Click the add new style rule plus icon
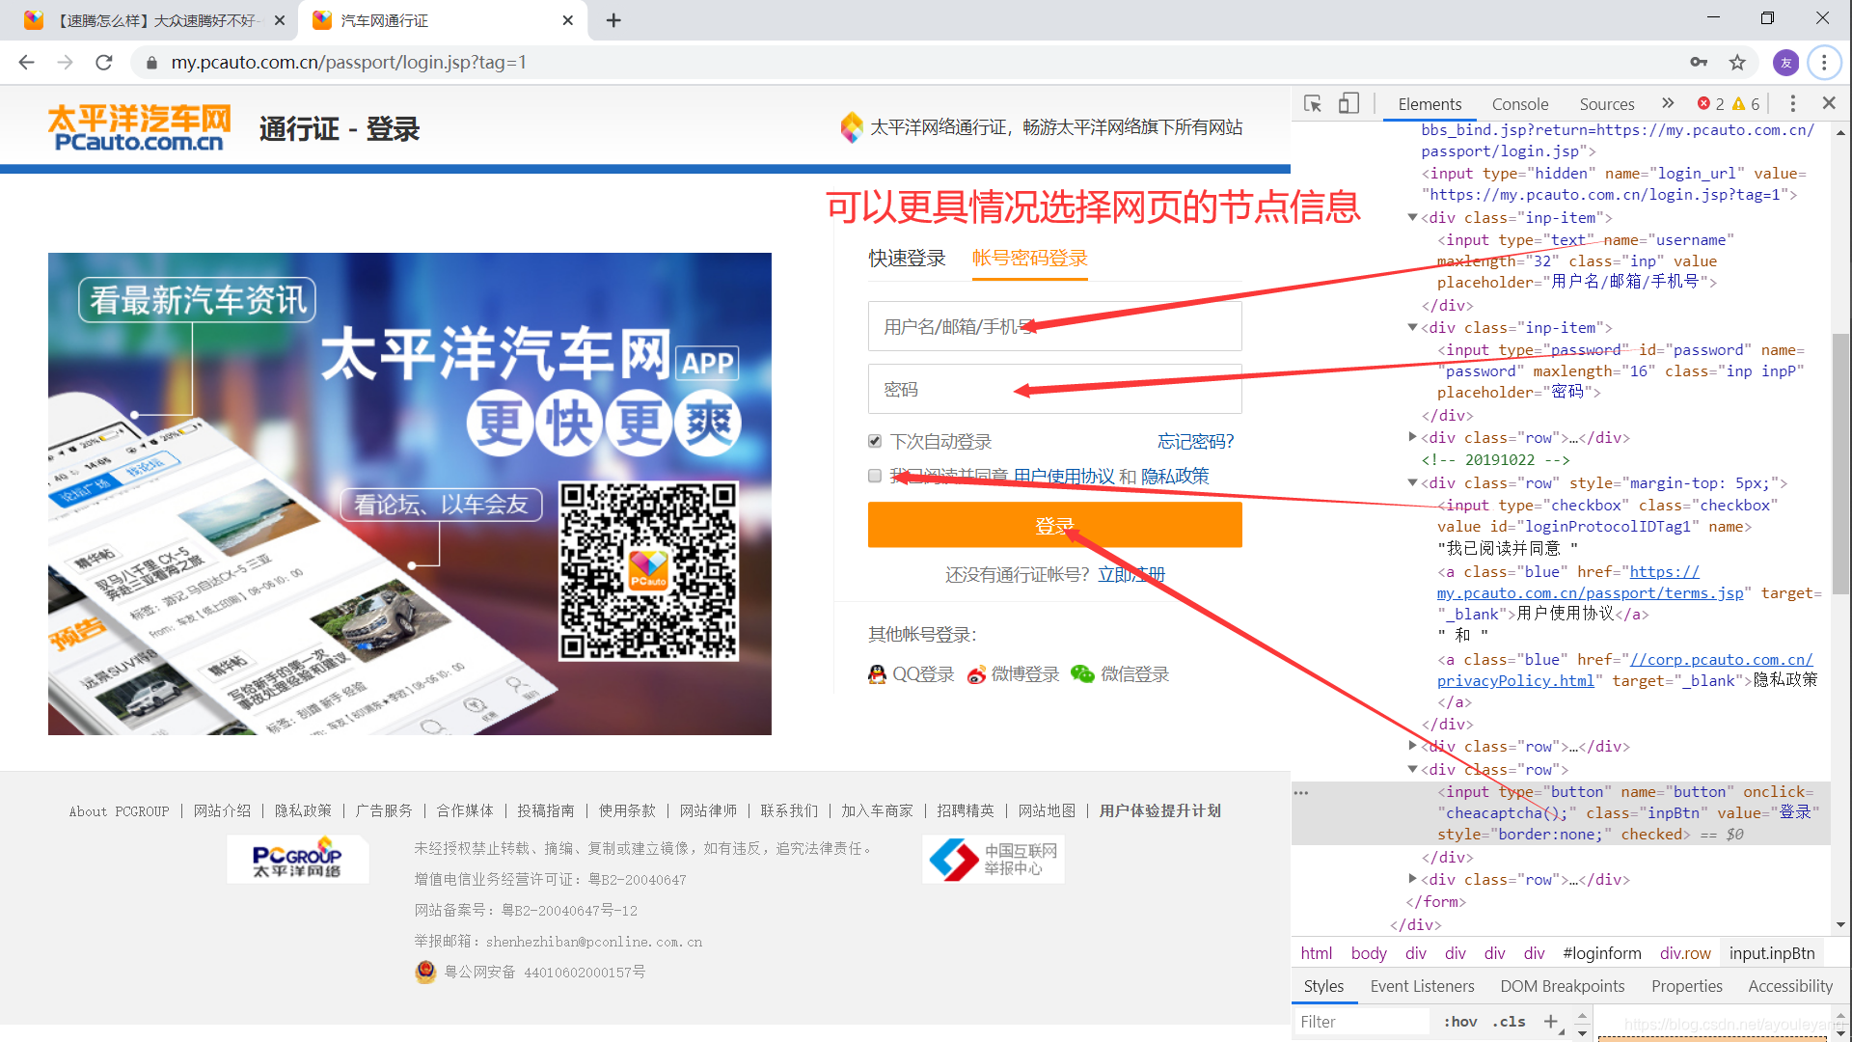 point(1550,1021)
